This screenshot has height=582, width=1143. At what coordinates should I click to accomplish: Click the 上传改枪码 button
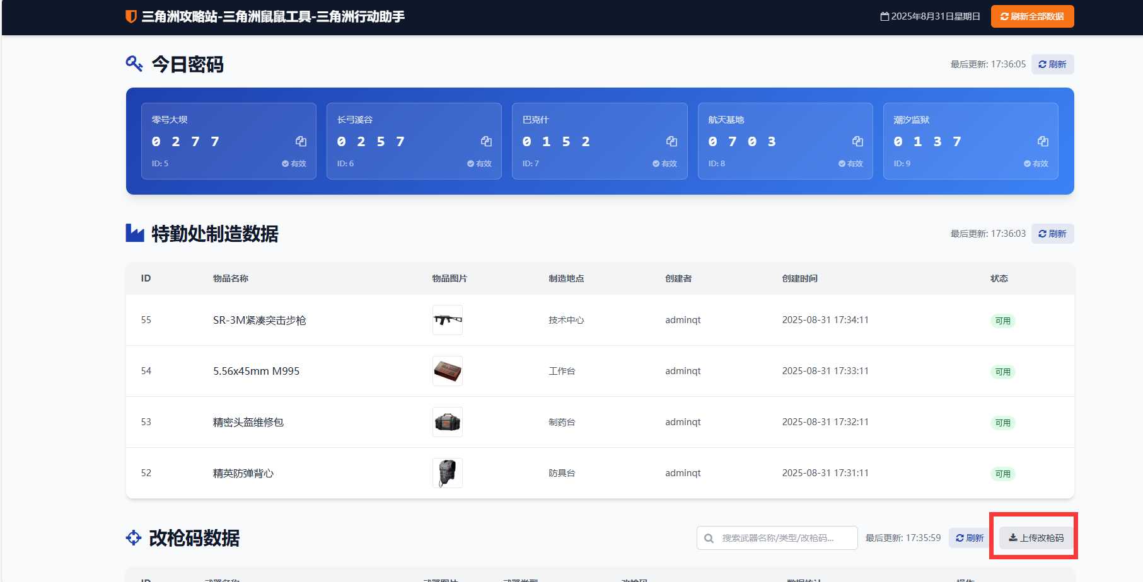1036,538
